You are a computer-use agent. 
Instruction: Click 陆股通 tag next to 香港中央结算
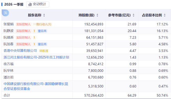pyautogui.click(x=44, y=51)
